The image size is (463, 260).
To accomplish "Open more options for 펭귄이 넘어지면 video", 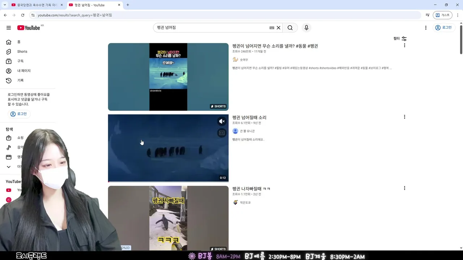I will point(404,45).
